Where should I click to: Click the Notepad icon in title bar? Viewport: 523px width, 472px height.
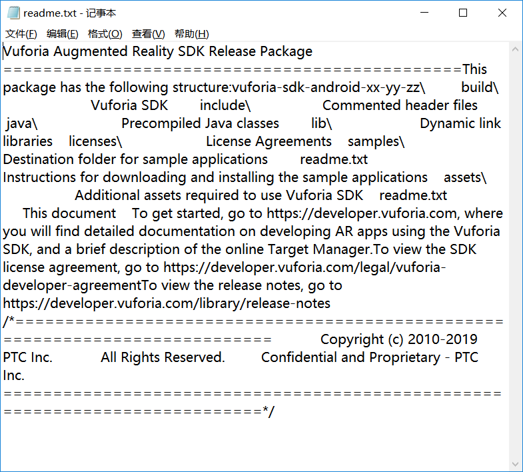tap(13, 13)
